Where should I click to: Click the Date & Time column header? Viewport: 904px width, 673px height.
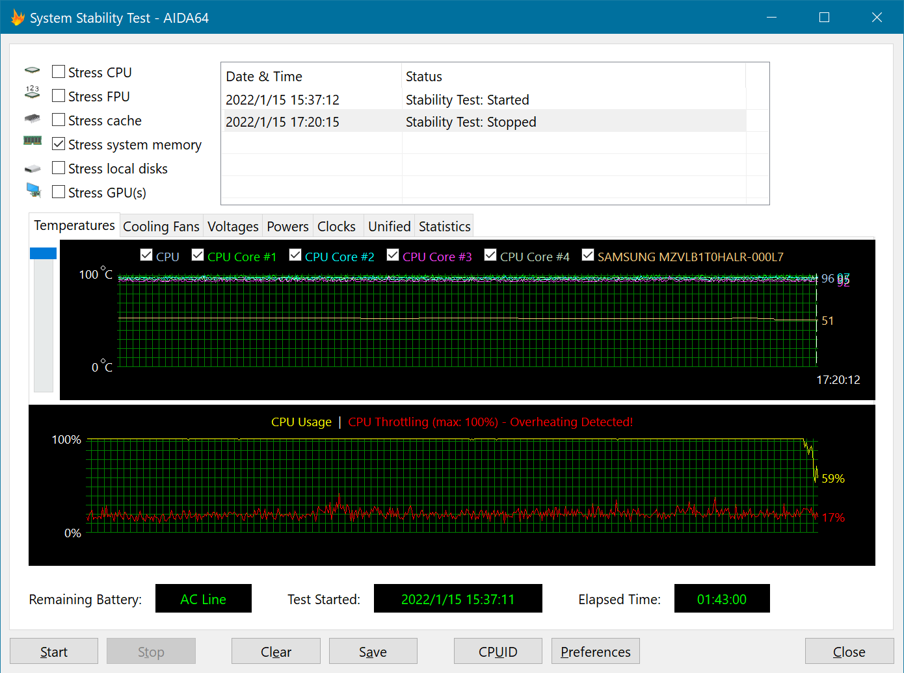point(312,77)
